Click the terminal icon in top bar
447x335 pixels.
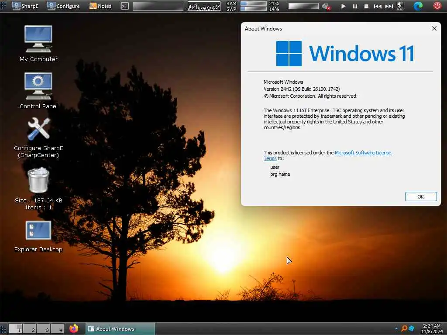pos(124,6)
